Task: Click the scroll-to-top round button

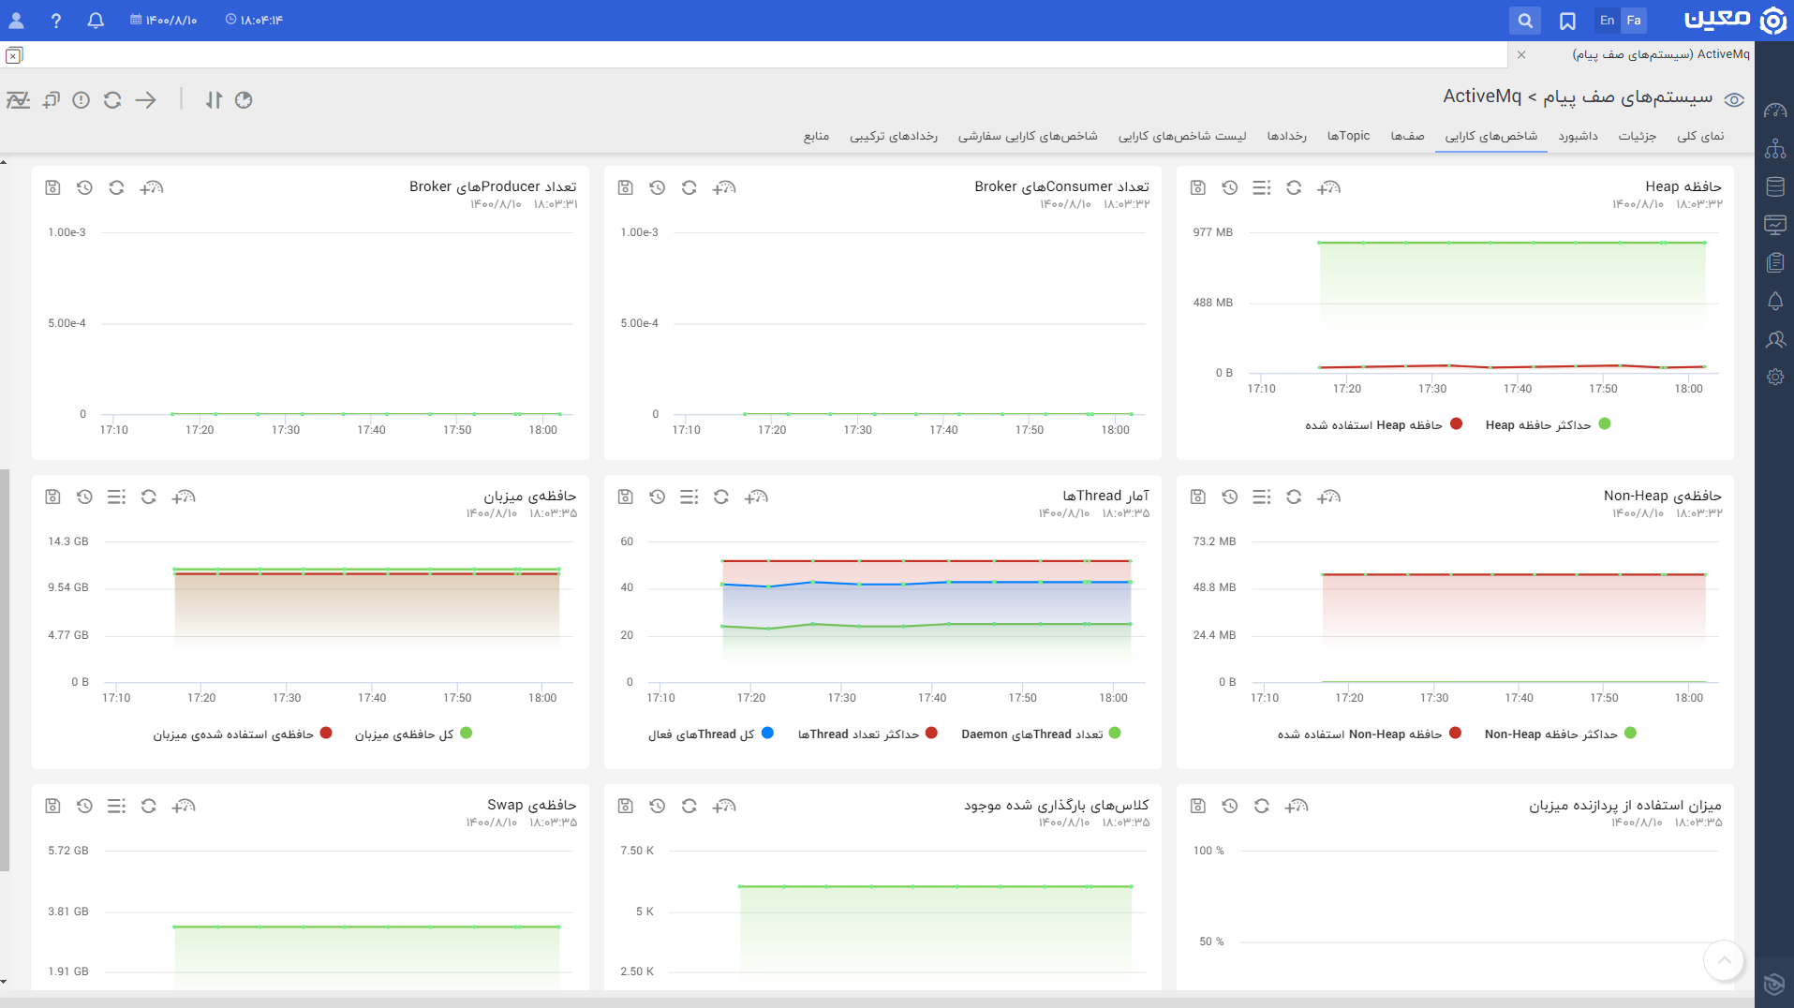Action: point(1724,960)
